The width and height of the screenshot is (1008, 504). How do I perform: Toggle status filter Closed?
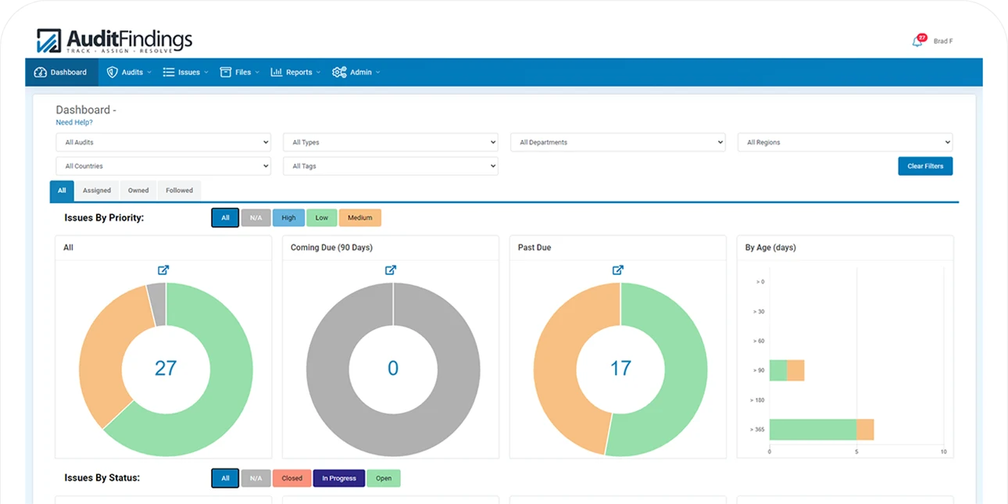[x=291, y=478]
